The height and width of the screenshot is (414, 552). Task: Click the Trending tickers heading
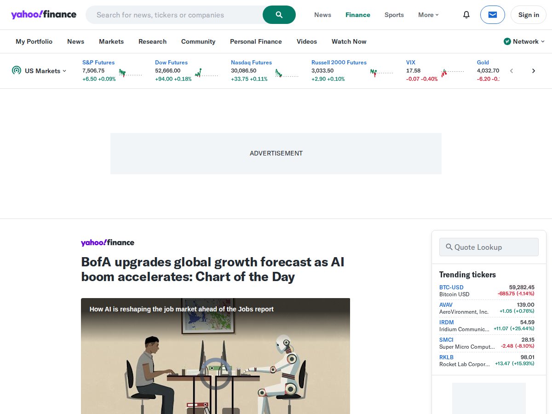tap(467, 275)
